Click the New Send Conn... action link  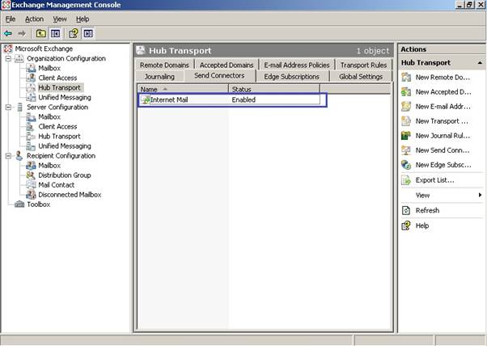tap(443, 150)
